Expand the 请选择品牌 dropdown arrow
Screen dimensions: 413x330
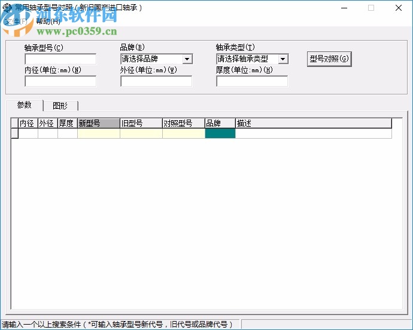pyautogui.click(x=187, y=59)
